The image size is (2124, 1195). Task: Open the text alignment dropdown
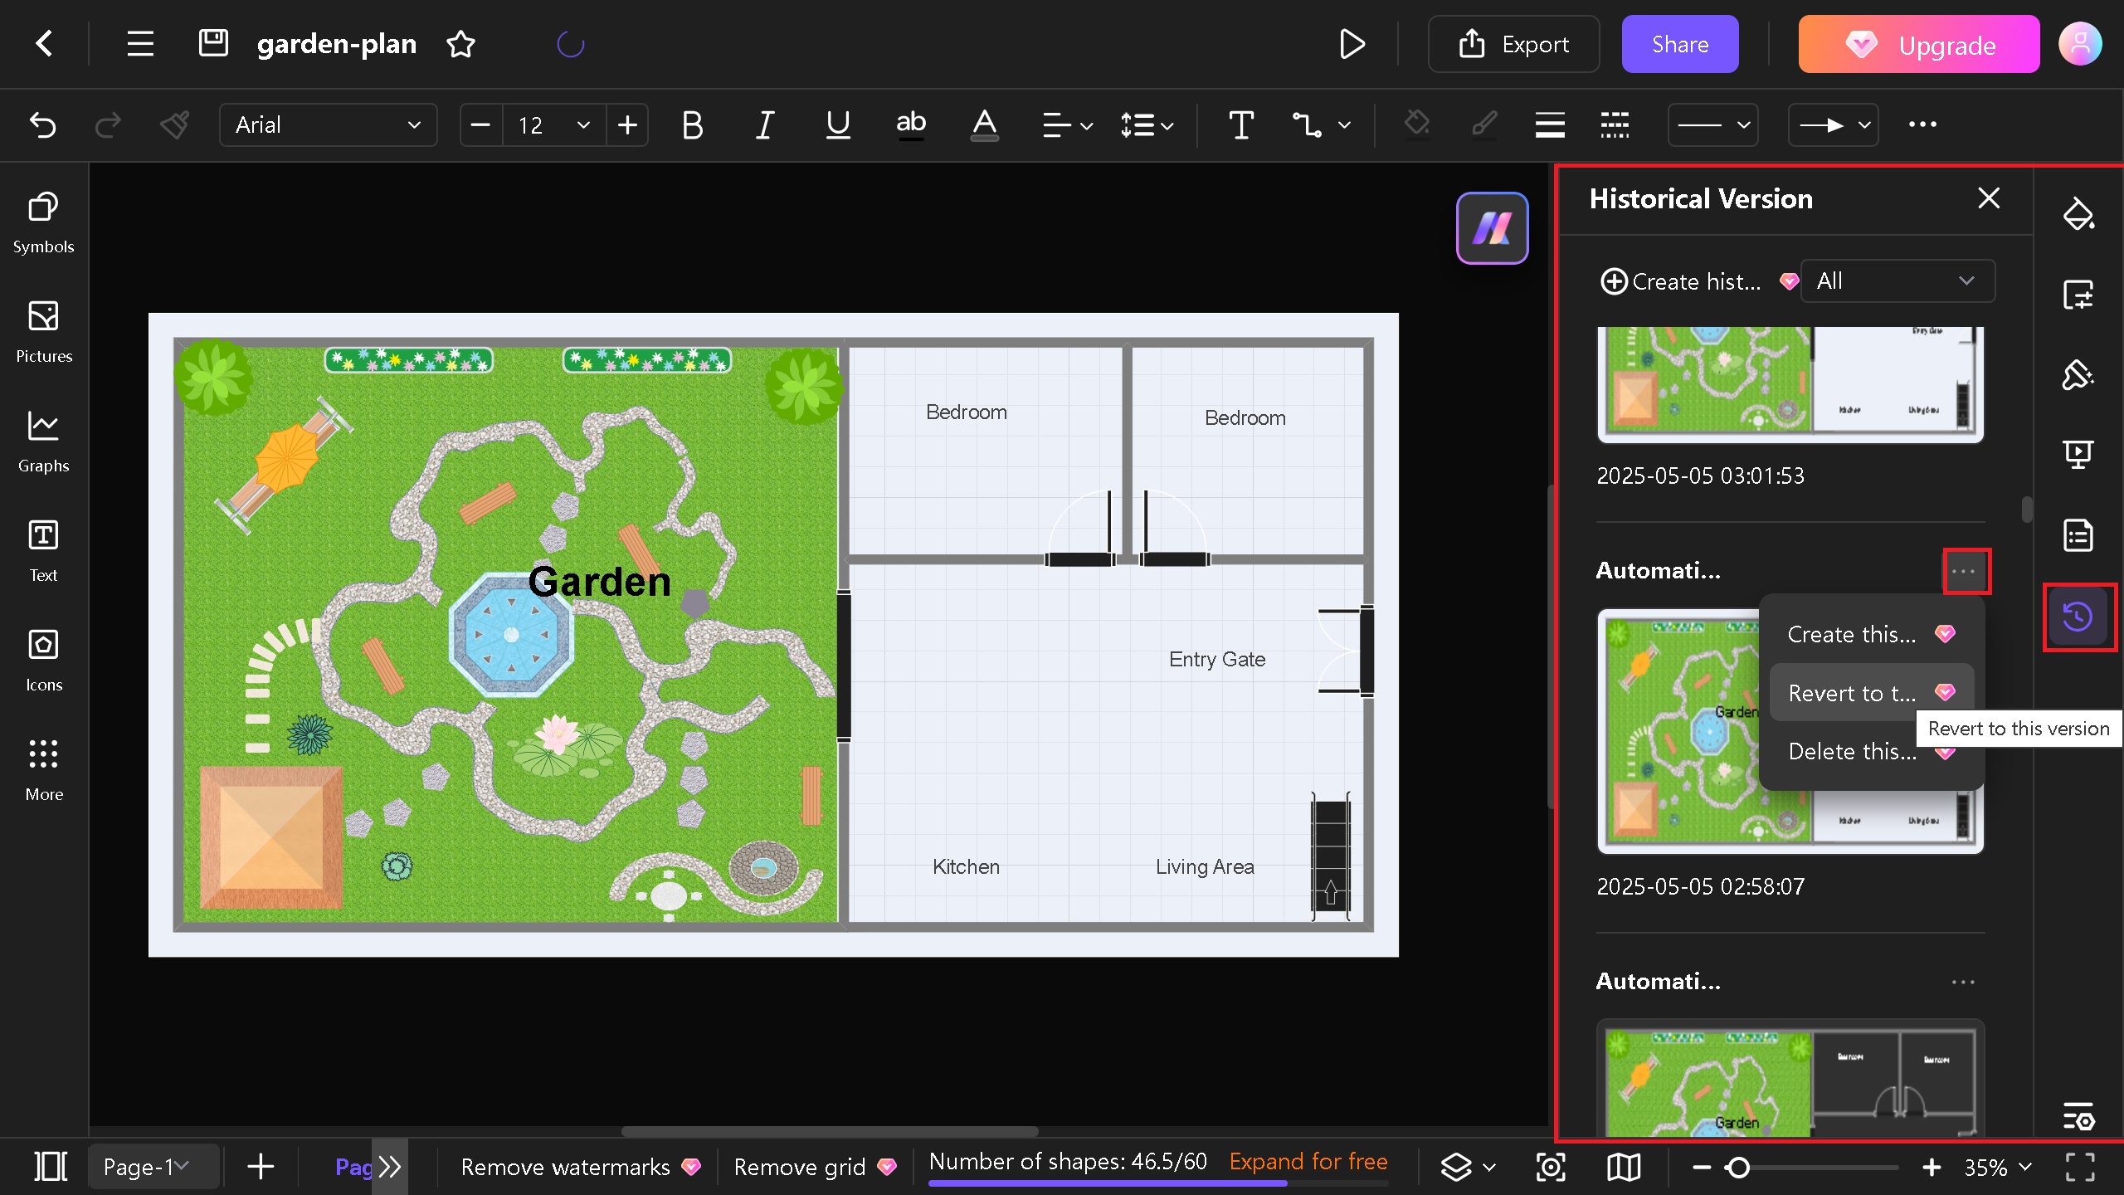click(1067, 125)
